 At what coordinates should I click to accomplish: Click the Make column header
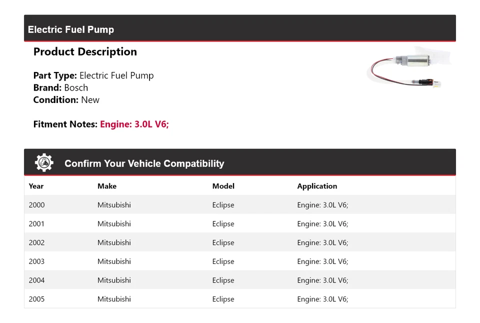pyautogui.click(x=107, y=186)
